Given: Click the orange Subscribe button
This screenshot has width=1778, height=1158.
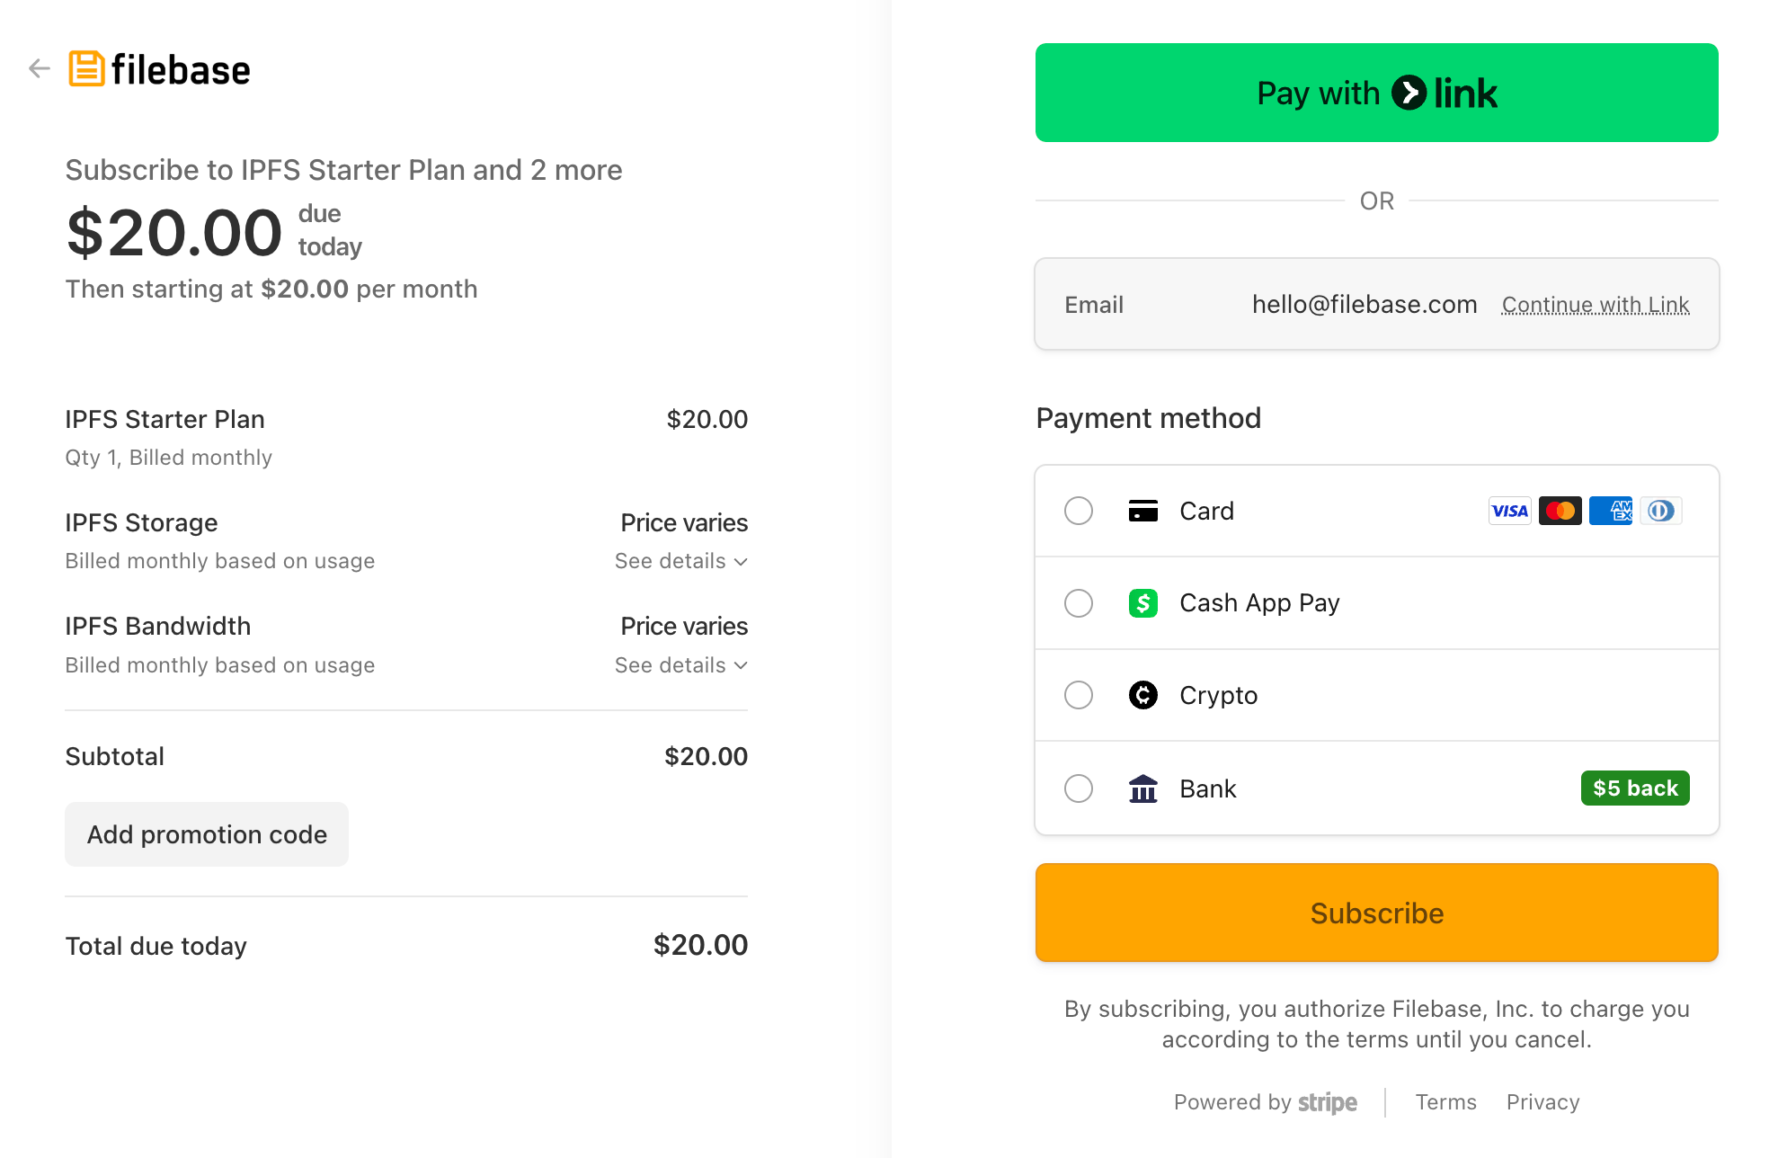Looking at the screenshot, I should [1376, 913].
